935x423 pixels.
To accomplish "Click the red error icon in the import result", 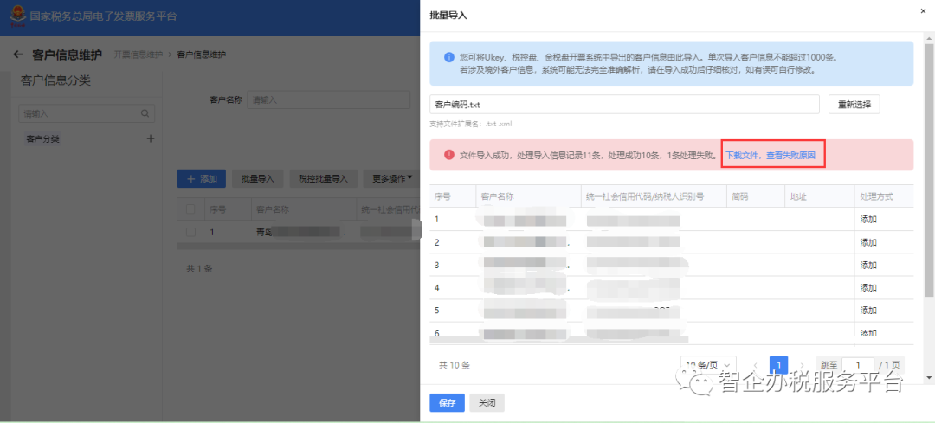I will click(x=449, y=155).
